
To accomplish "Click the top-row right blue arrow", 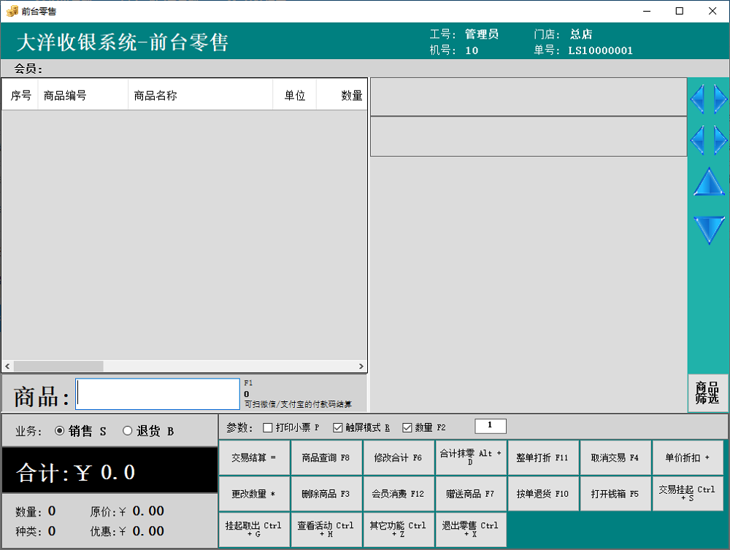I will [720, 98].
